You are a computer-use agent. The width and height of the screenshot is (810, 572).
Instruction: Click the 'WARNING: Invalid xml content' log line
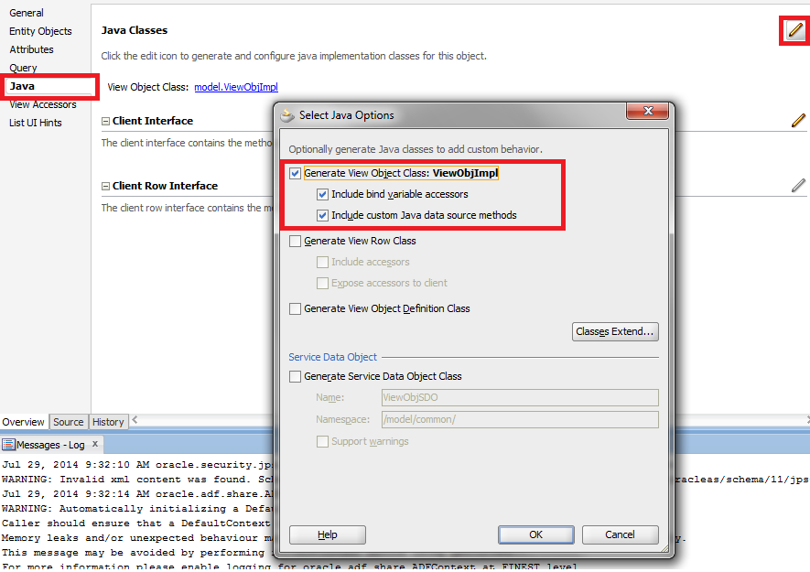click(x=137, y=480)
